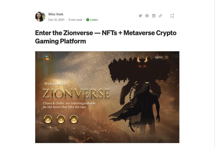
Task: Click the gold Discord coin button
Action: (x=74, y=119)
